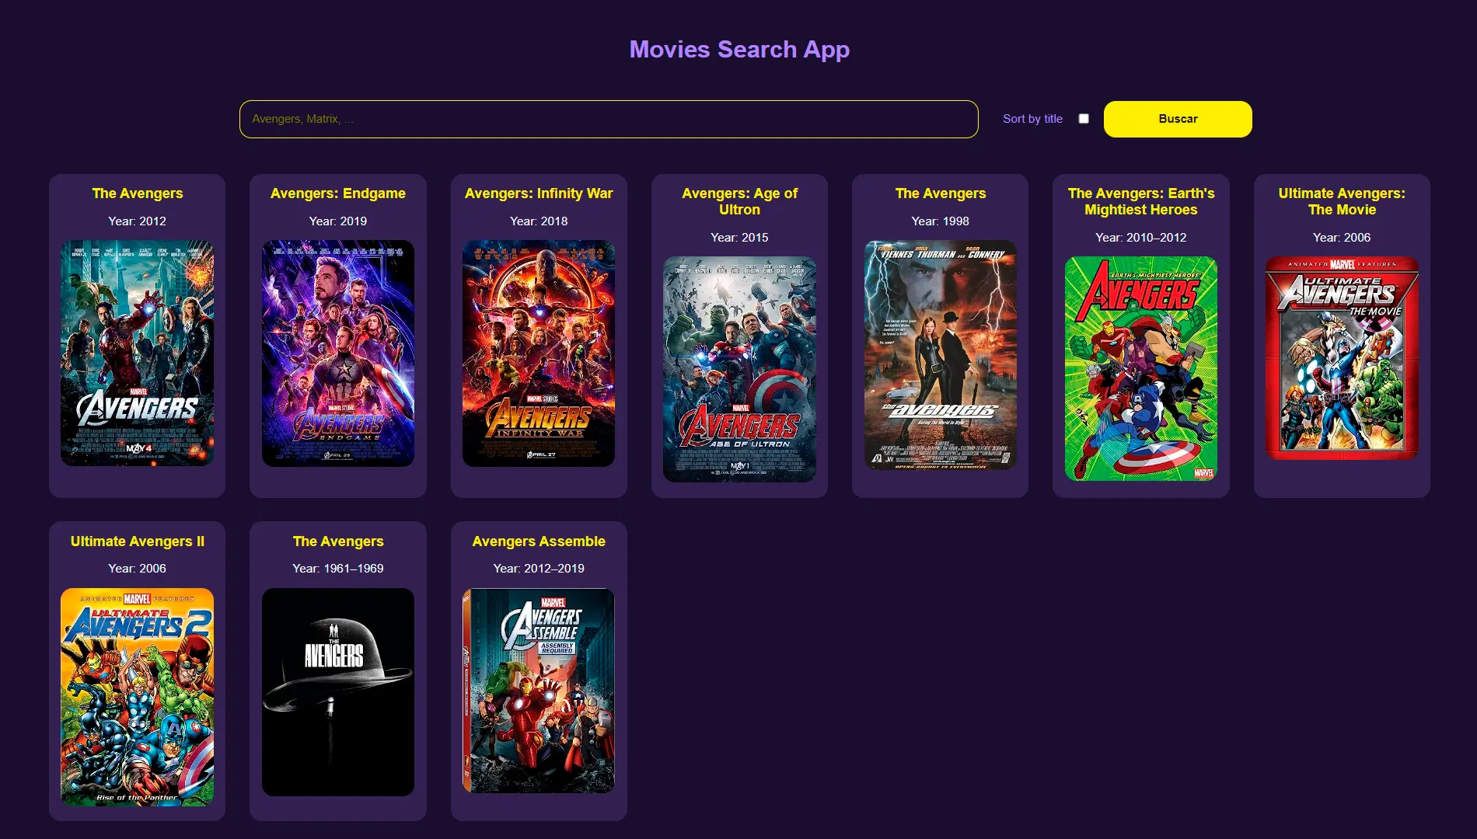
Task: Click the Year: 2010–2012 text
Action: coord(1141,238)
